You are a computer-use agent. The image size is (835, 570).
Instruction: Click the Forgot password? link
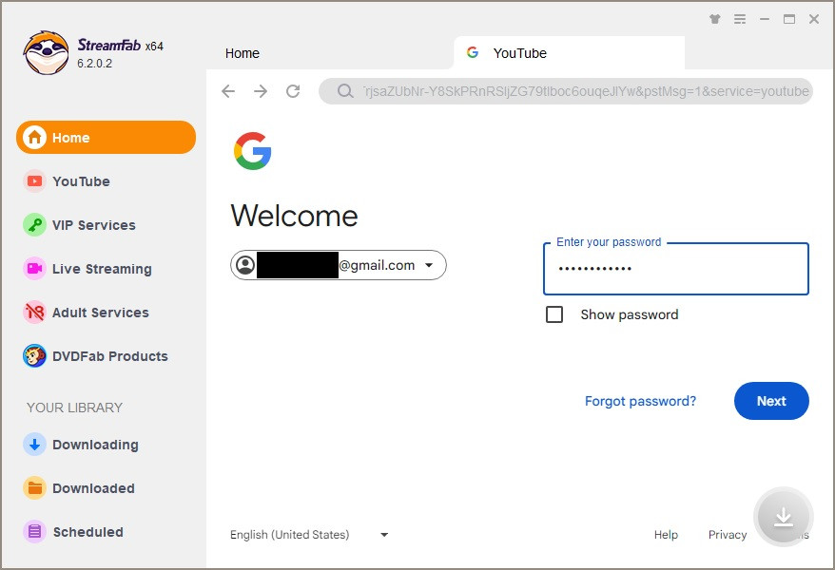640,401
